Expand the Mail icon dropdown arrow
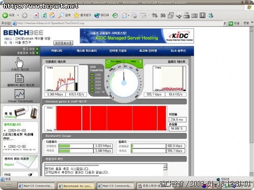The width and height of the screenshot is (254, 190). [x=129, y=16]
